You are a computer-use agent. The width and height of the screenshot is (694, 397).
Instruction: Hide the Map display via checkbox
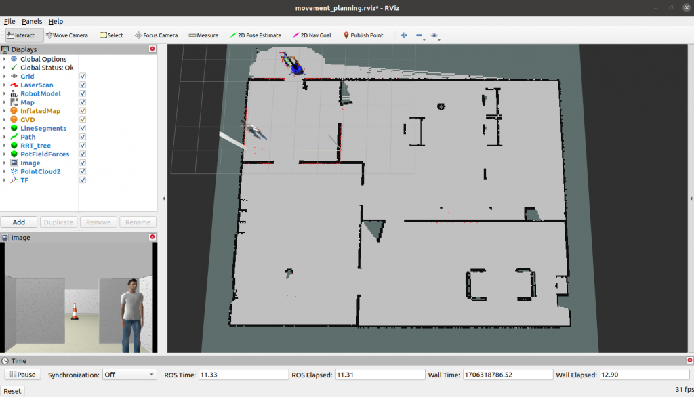[x=83, y=102]
